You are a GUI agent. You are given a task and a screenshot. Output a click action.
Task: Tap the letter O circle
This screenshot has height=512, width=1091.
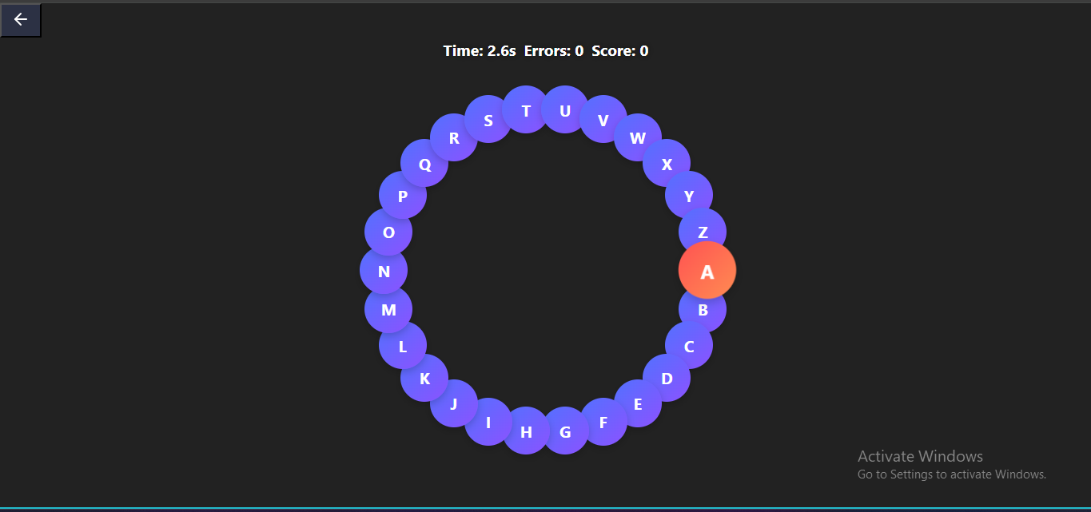click(388, 232)
